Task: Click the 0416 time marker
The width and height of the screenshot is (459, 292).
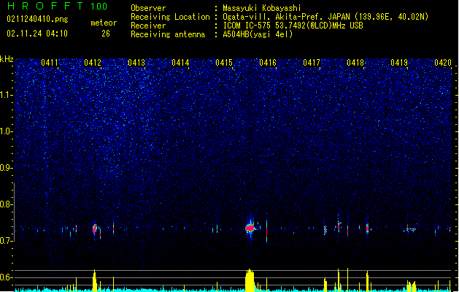Action: [268, 63]
